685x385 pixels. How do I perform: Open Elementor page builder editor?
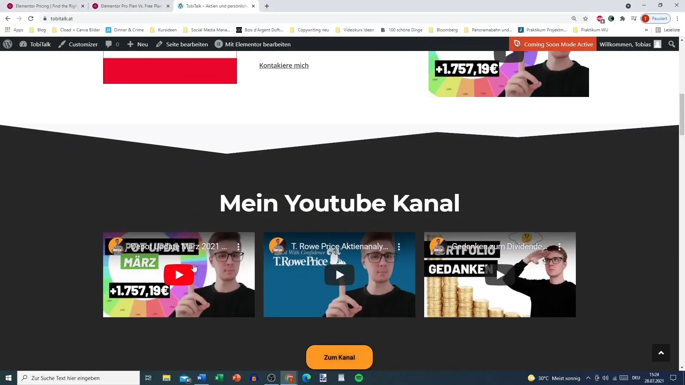click(x=254, y=44)
